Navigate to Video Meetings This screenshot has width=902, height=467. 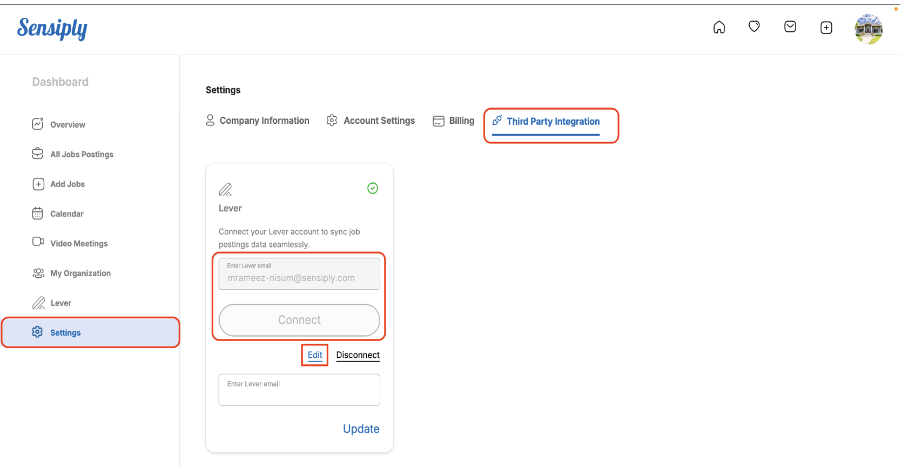pos(79,244)
